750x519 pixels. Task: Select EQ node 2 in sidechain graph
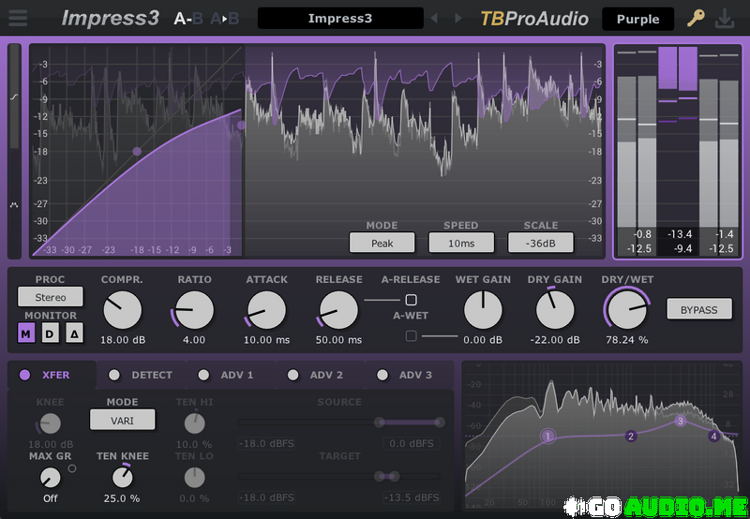[631, 436]
